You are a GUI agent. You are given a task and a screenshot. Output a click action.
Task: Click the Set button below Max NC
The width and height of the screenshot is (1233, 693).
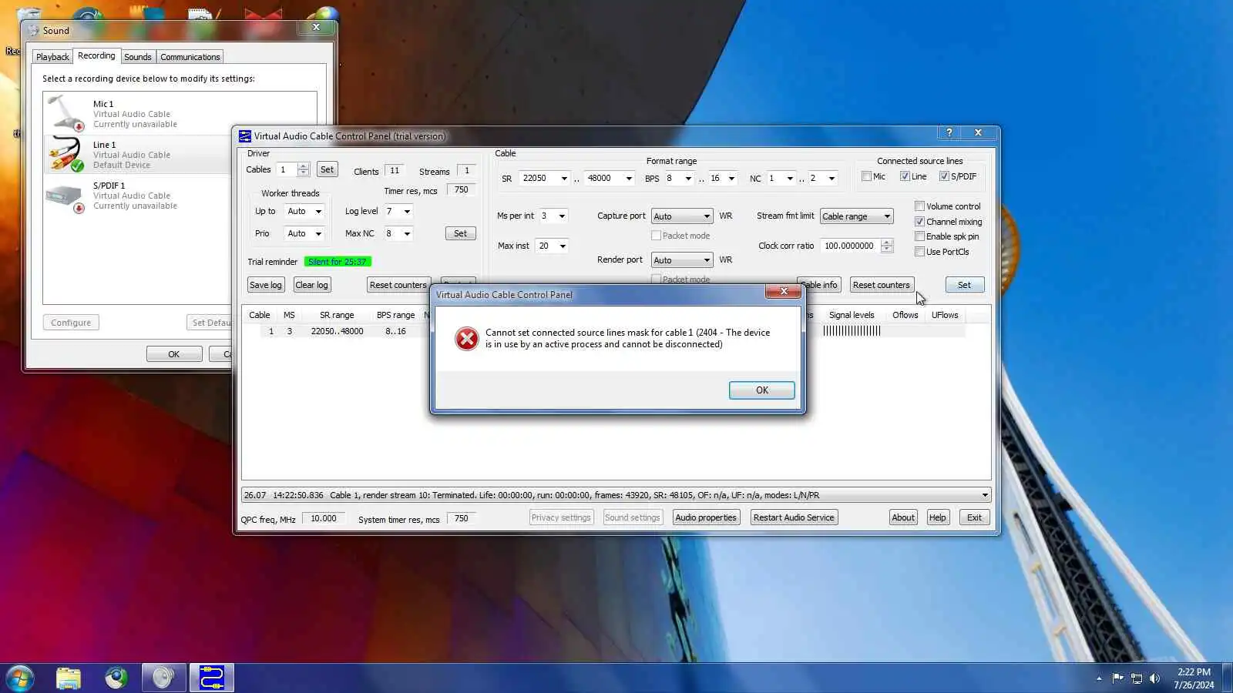tap(460, 233)
